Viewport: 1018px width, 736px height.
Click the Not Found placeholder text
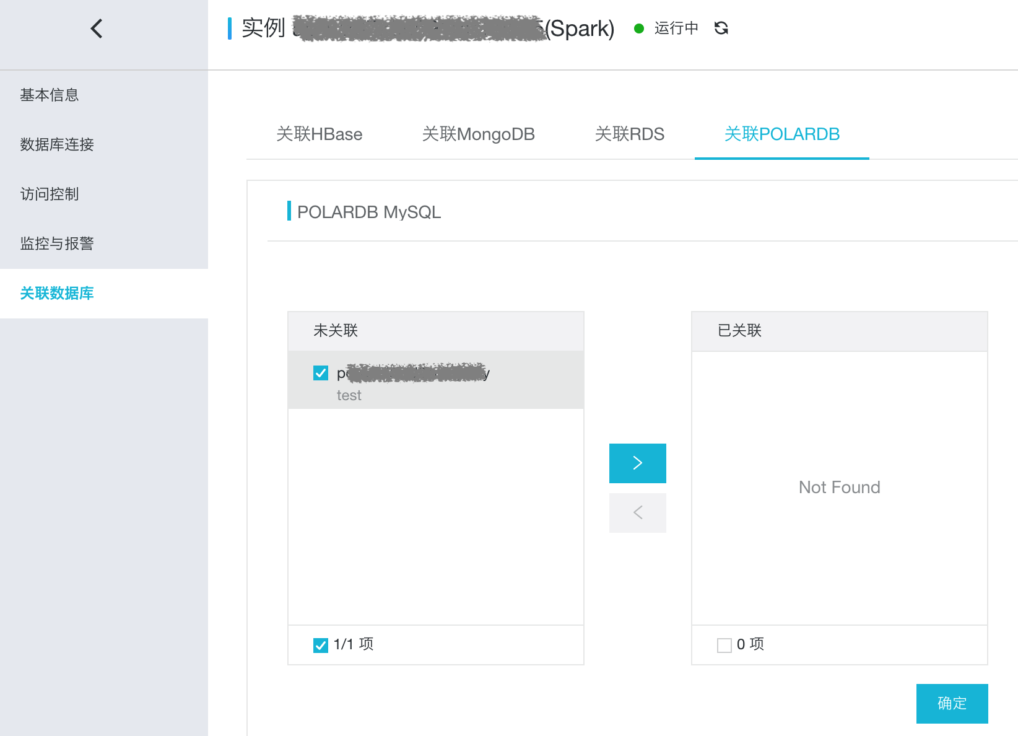click(x=840, y=487)
